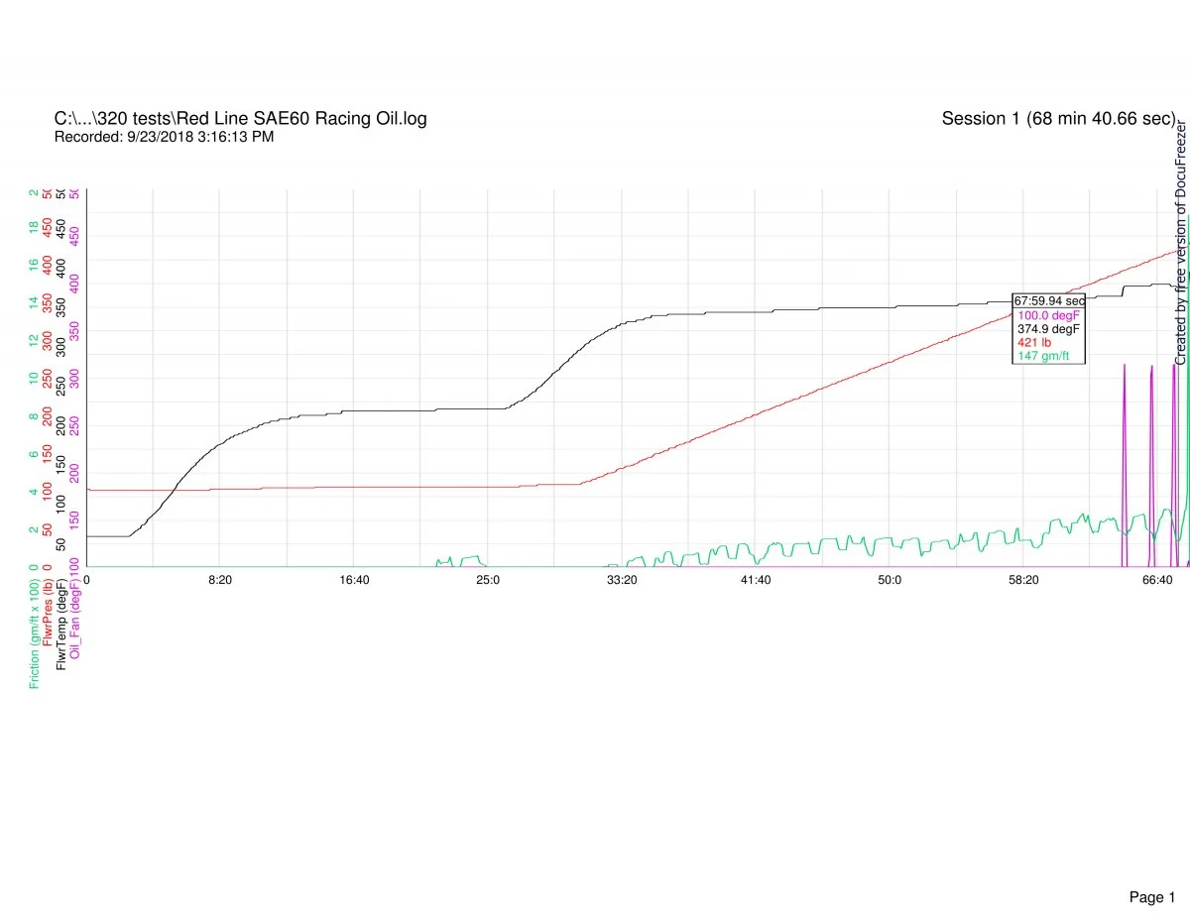Select the Session 1 duration label

[x=1058, y=119]
